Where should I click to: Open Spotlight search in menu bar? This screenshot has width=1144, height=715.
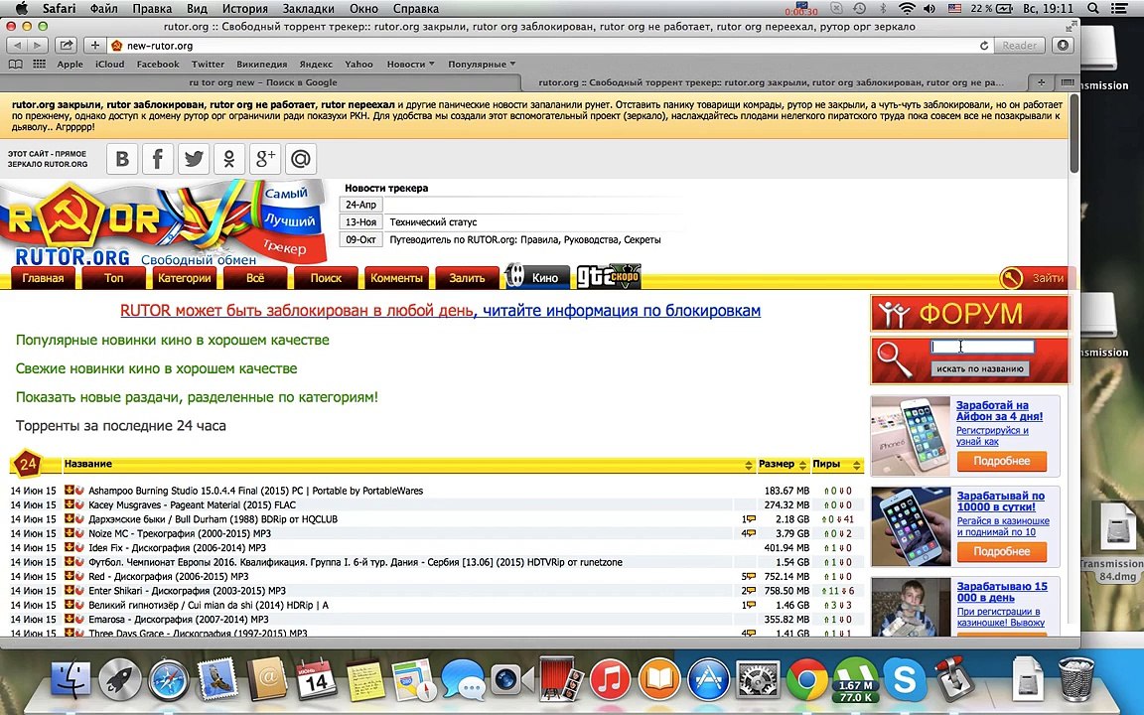click(x=1093, y=9)
